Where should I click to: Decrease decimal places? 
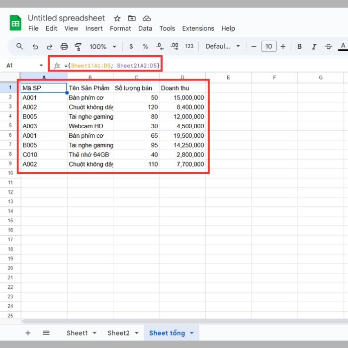click(x=160, y=46)
